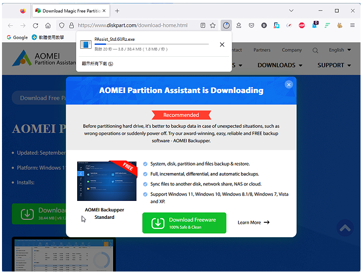Click the "Updated: September" bullet text
This screenshot has height=274, width=363.
click(41, 153)
